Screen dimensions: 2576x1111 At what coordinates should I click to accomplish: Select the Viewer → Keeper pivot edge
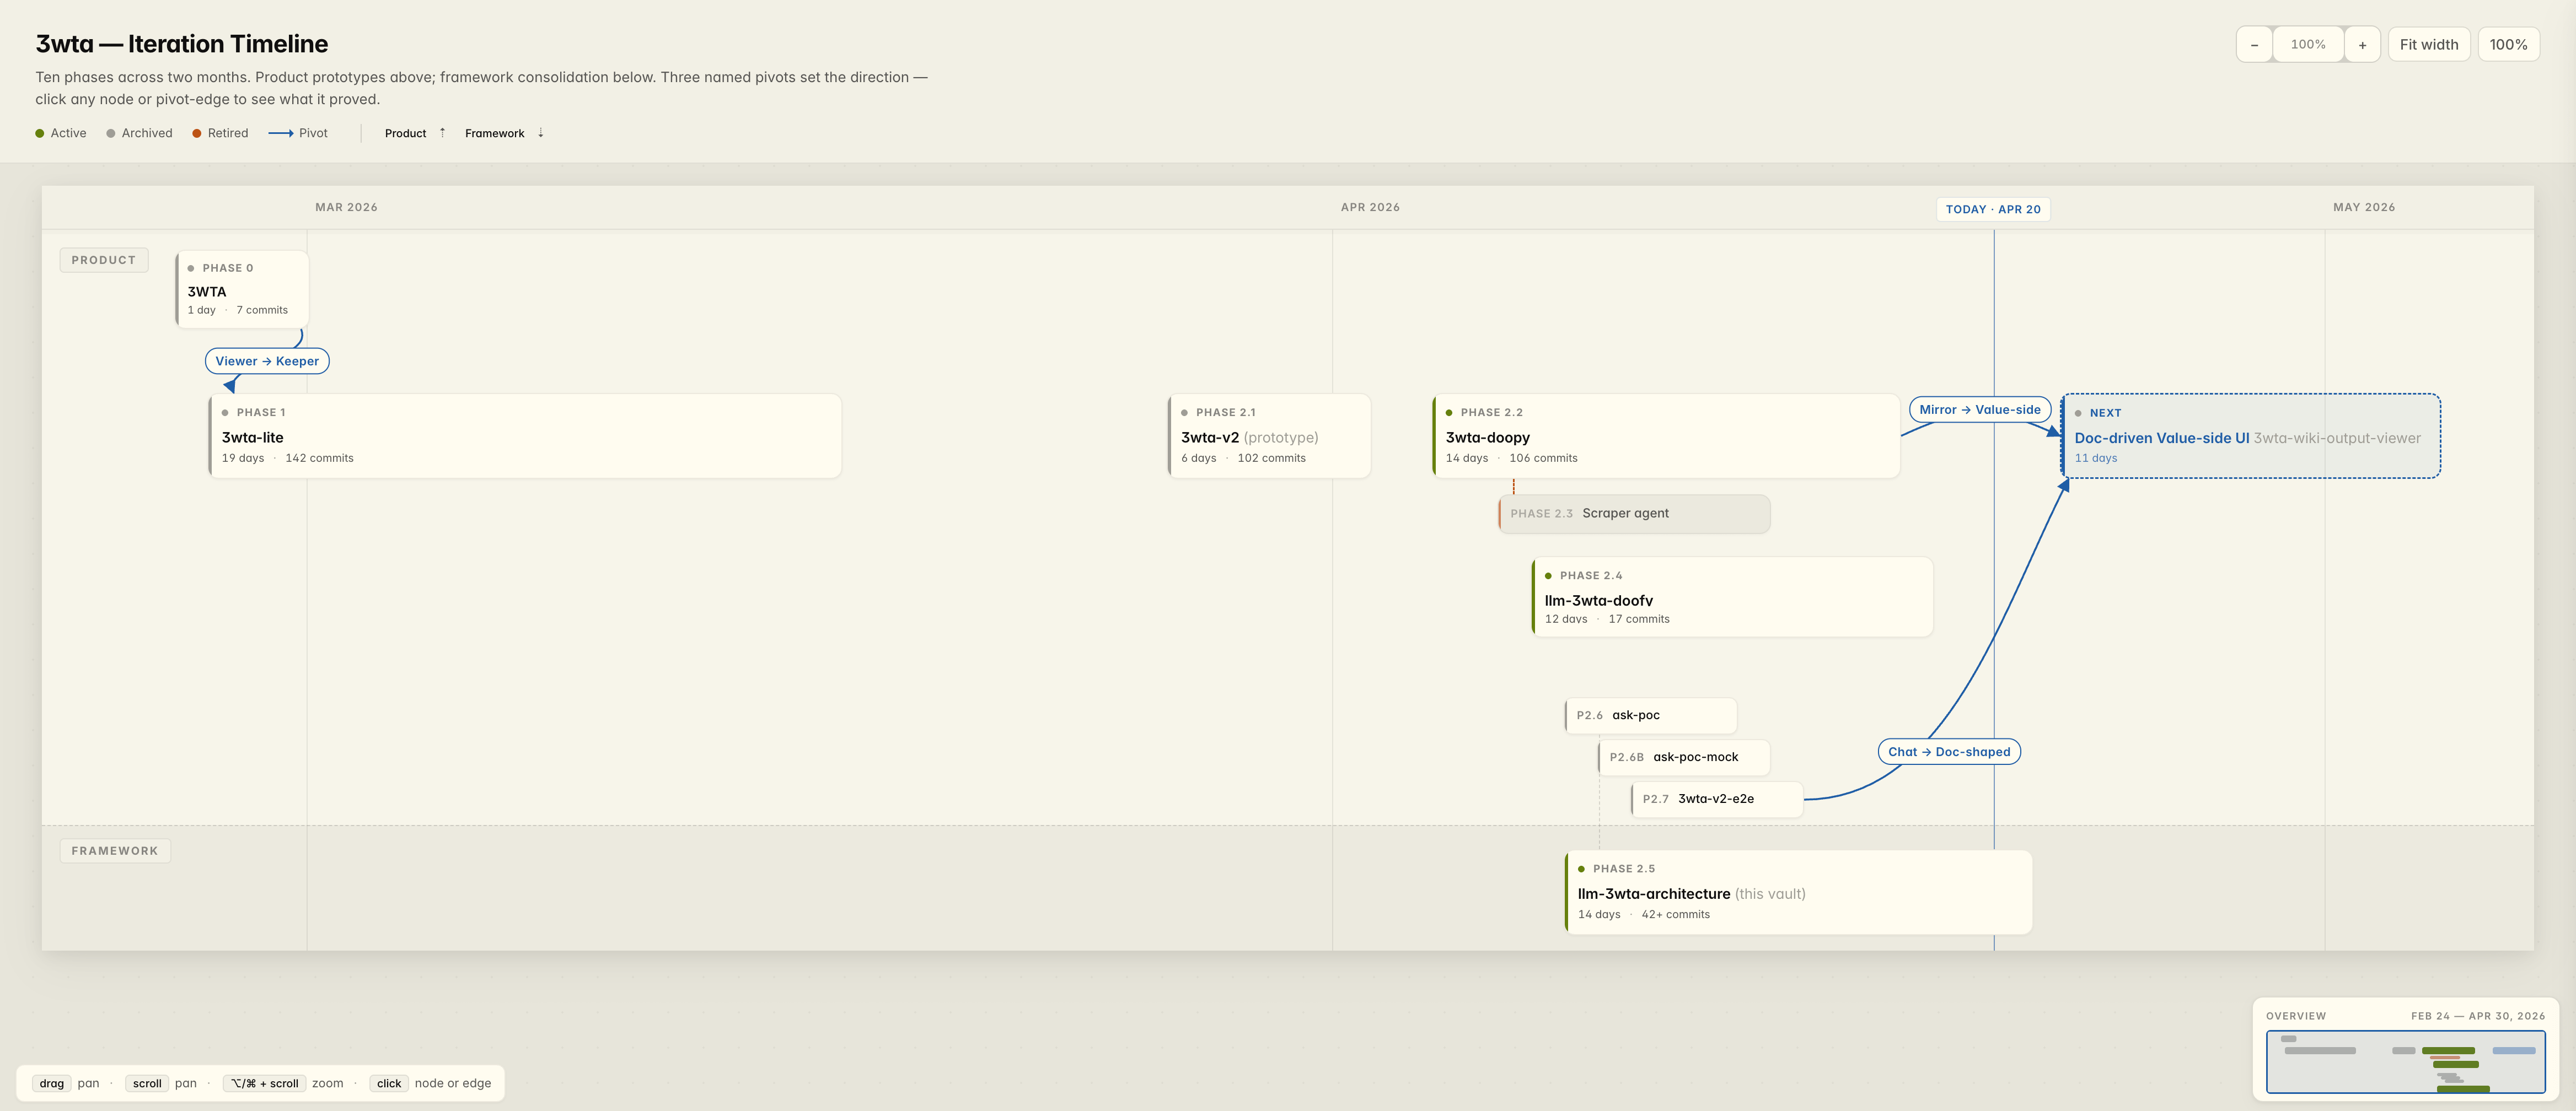coord(267,360)
